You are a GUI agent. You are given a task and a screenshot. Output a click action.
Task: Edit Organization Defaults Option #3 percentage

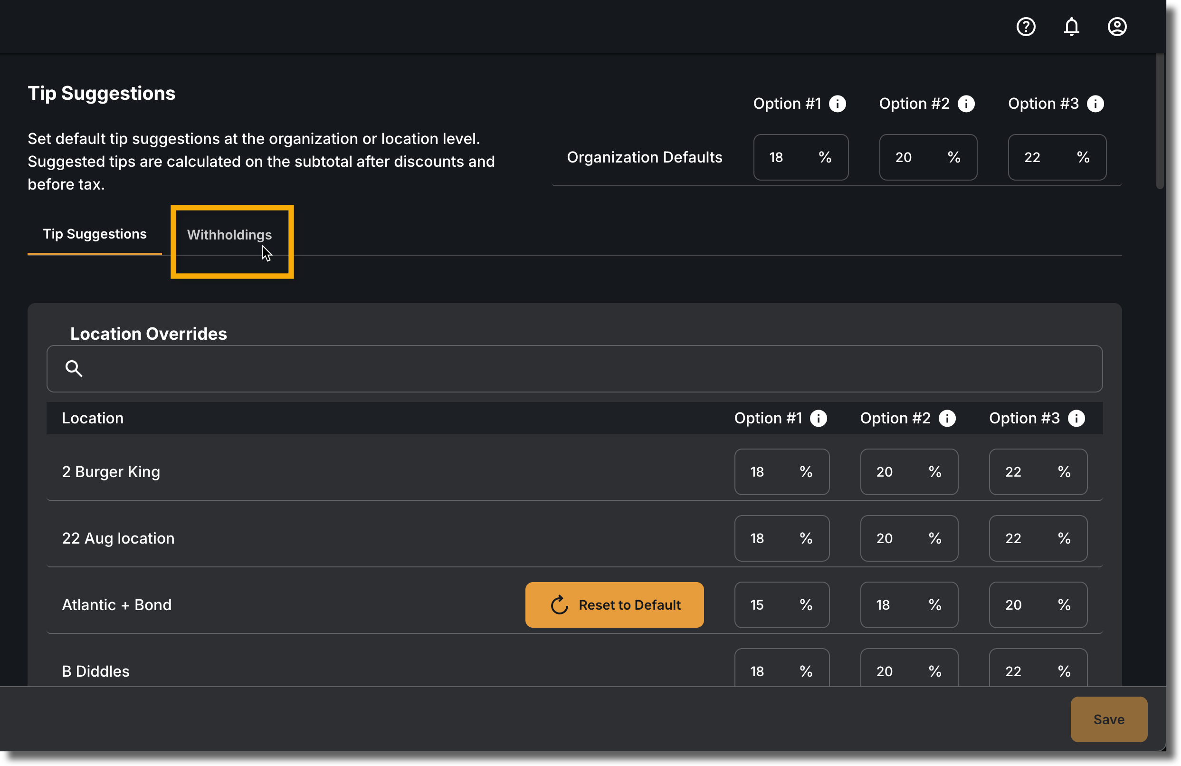point(1057,157)
